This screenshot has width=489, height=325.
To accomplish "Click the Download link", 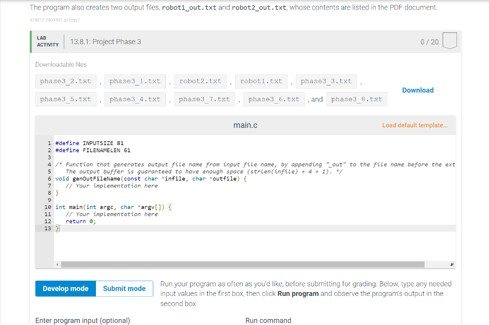I will coord(418,90).
